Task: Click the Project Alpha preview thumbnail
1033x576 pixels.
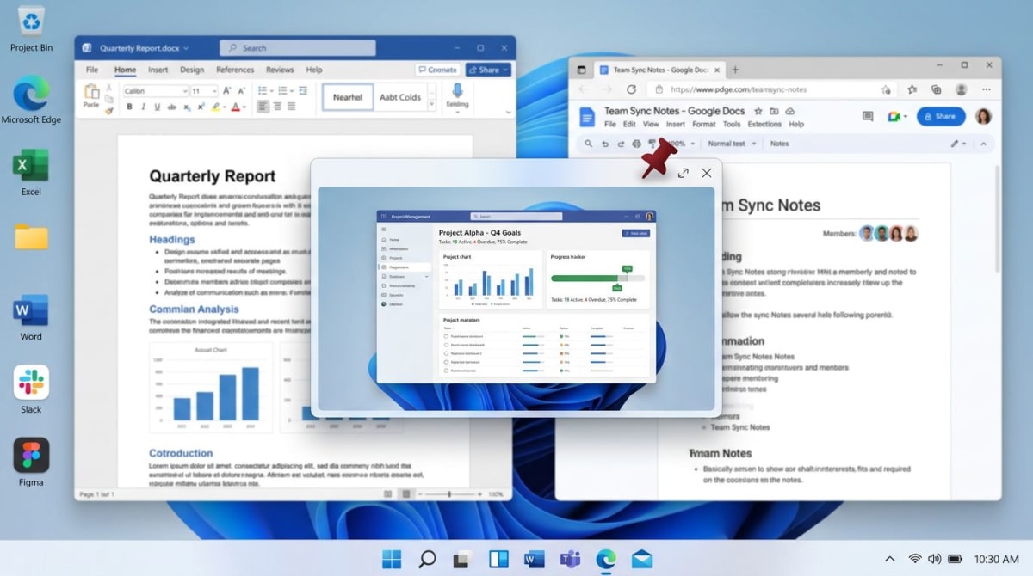Action: pyautogui.click(x=516, y=297)
